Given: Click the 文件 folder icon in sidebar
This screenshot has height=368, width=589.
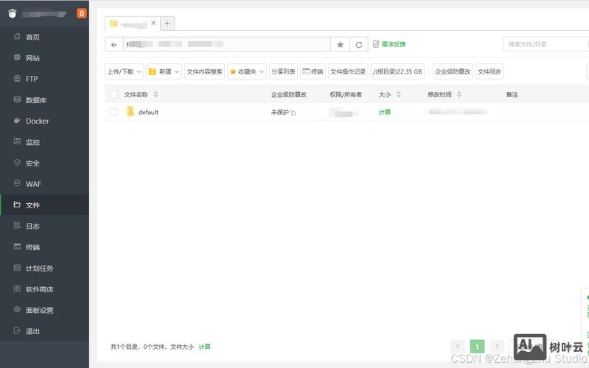Looking at the screenshot, I should point(17,205).
